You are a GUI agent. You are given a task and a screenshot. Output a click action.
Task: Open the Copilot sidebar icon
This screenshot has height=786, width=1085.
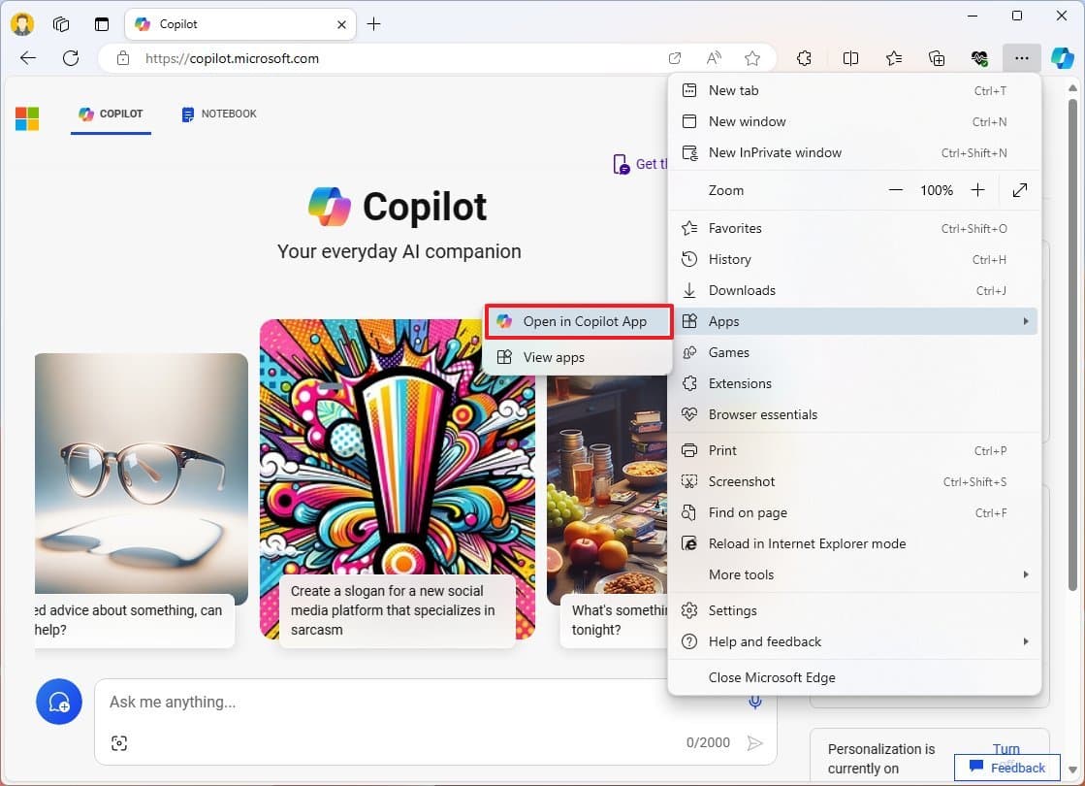pos(1062,58)
